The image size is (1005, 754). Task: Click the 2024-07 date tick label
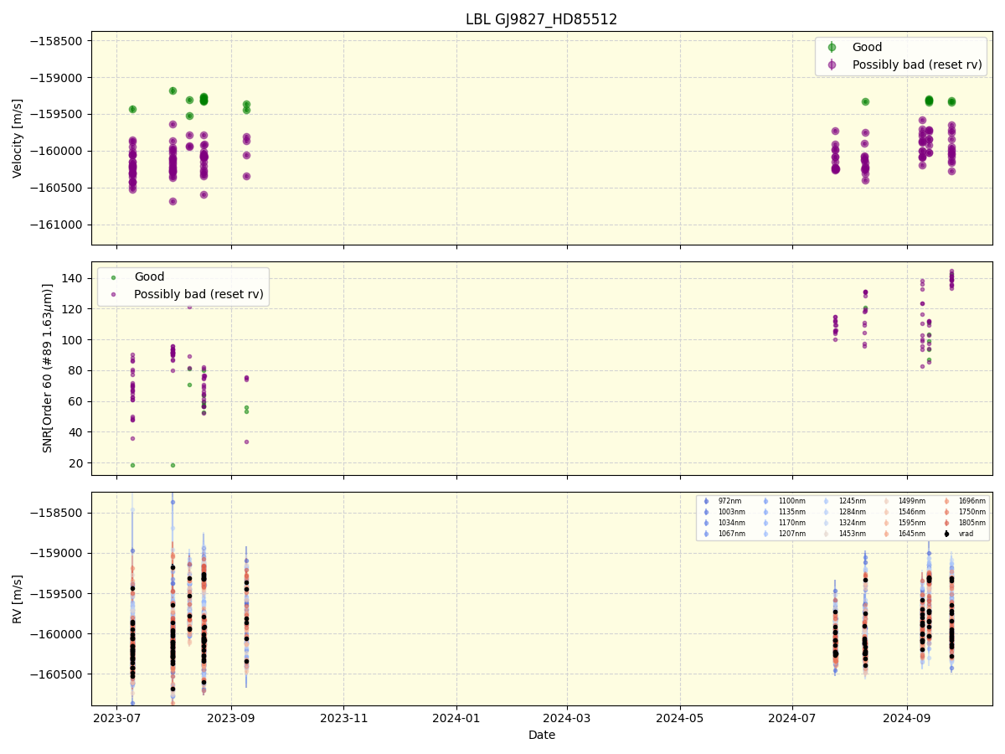click(x=793, y=717)
